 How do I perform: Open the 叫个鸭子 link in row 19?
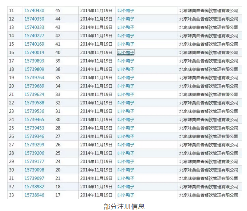point(126,77)
